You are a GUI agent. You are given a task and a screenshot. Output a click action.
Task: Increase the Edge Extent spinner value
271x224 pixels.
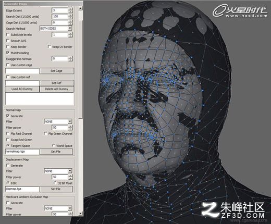70,9
